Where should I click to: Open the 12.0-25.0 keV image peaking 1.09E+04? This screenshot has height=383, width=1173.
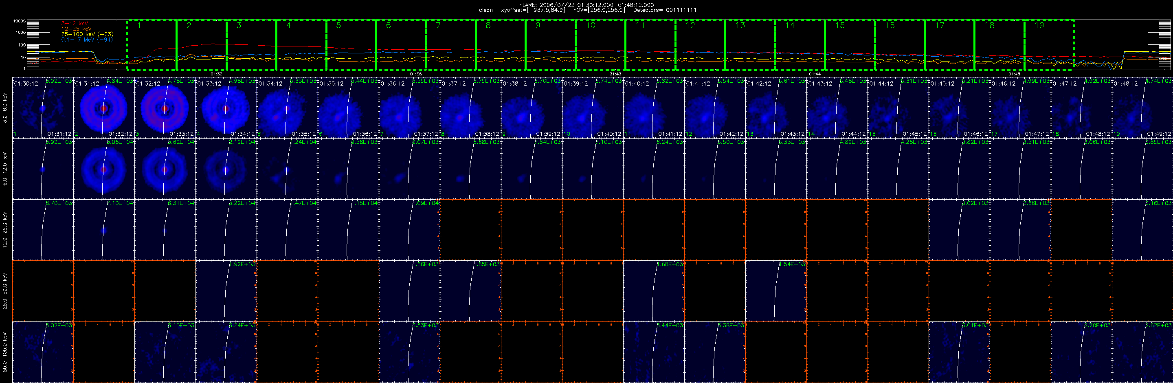coord(409,230)
